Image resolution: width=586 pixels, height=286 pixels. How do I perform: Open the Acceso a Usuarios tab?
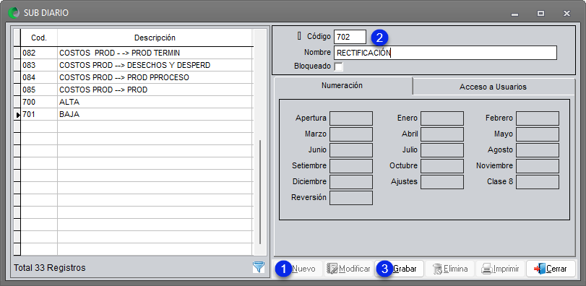(x=493, y=87)
